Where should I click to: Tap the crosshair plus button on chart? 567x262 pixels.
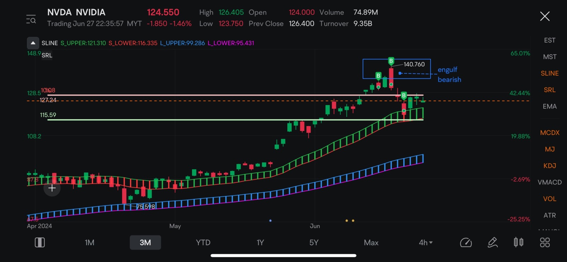52,188
